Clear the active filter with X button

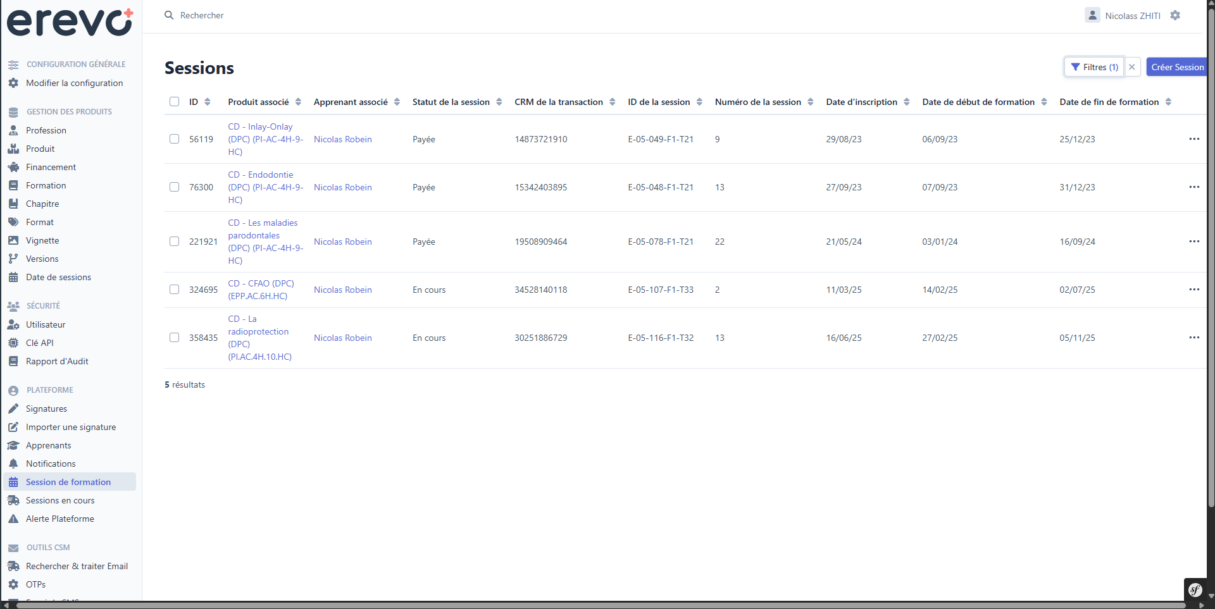pos(1132,67)
